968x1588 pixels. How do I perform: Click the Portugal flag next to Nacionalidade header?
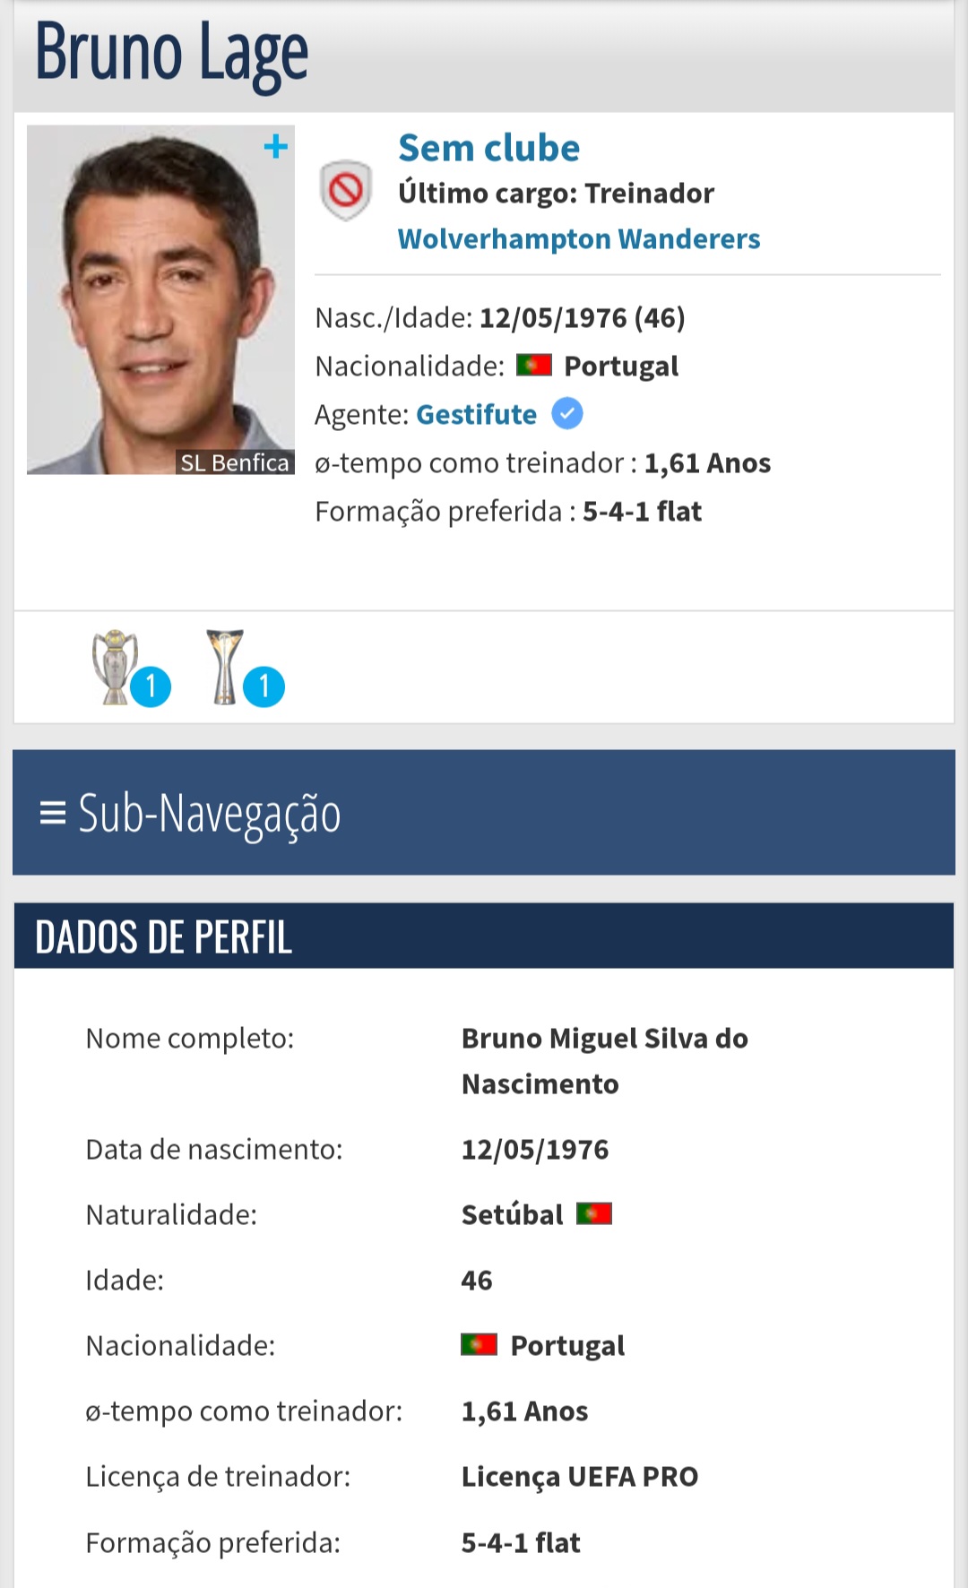(534, 366)
